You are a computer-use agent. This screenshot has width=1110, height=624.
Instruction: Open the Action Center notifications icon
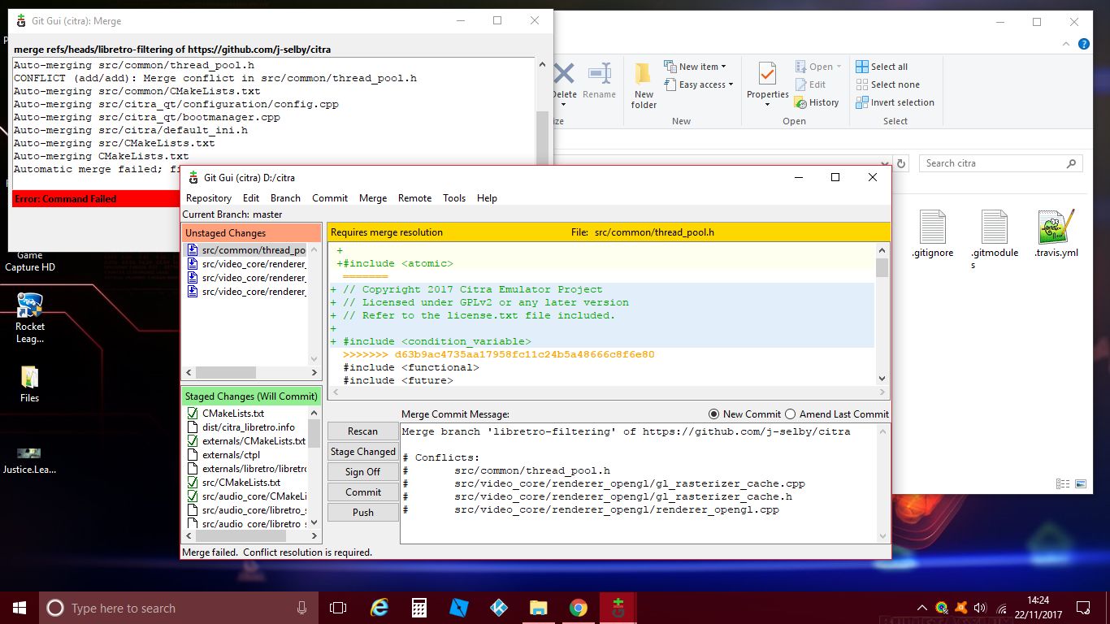[1083, 607]
